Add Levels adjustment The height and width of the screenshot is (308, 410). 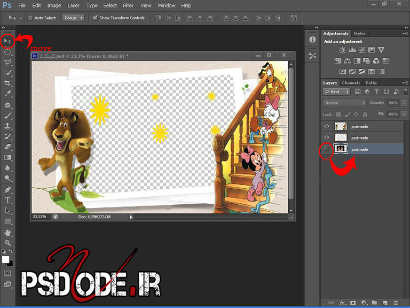(x=352, y=50)
